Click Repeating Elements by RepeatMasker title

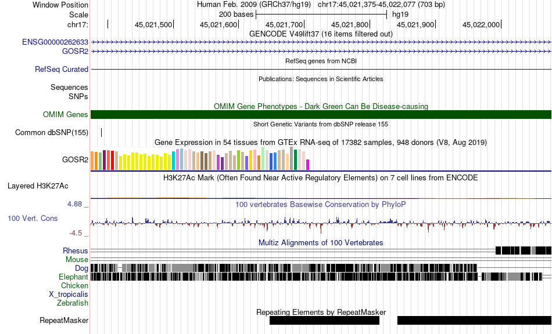(x=321, y=312)
